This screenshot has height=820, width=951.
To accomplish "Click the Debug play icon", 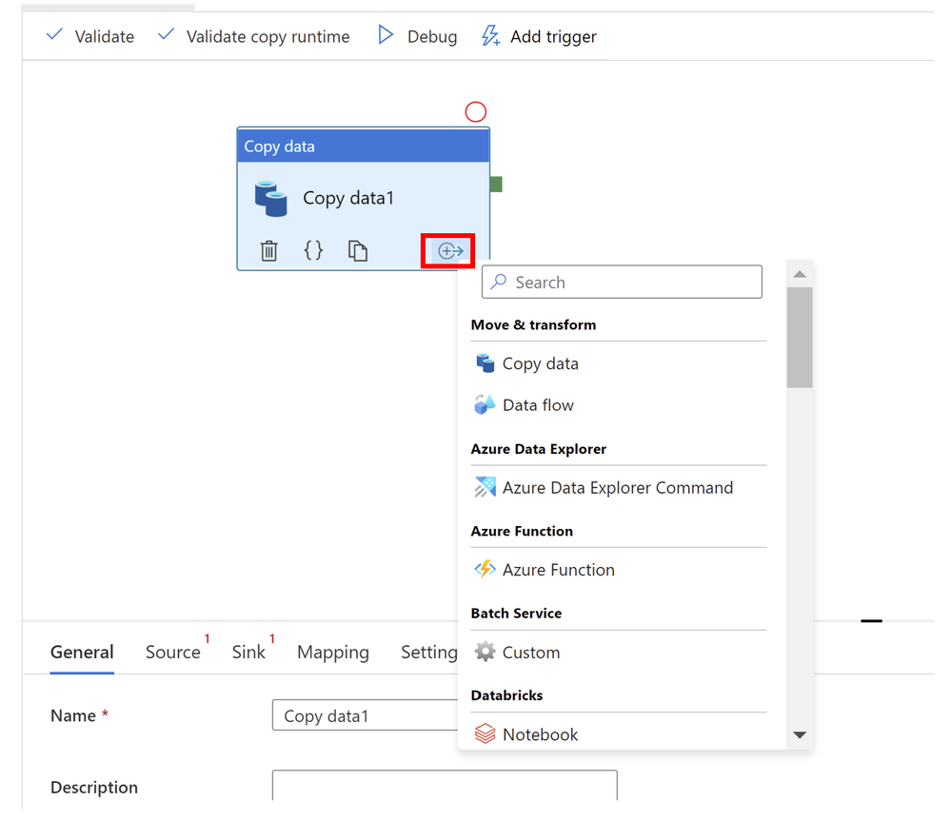I will [386, 35].
